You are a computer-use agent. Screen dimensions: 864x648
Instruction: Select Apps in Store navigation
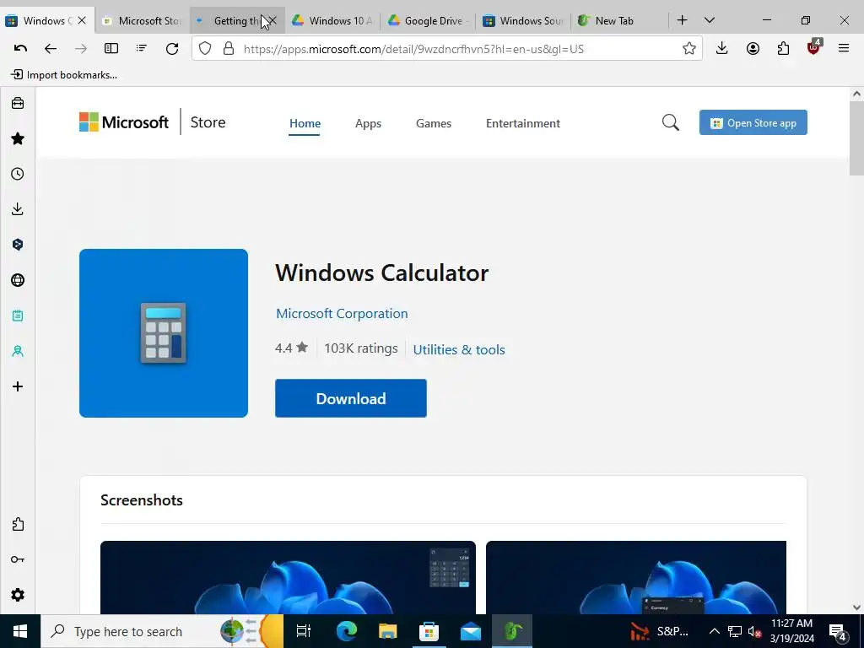(368, 123)
